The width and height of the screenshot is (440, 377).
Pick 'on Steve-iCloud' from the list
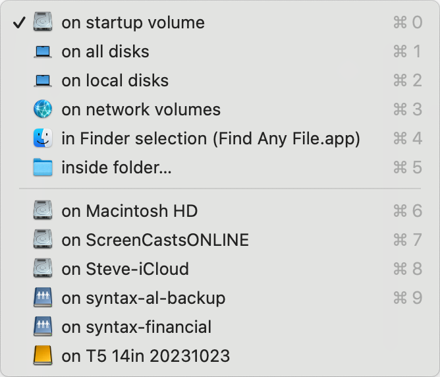pos(125,269)
